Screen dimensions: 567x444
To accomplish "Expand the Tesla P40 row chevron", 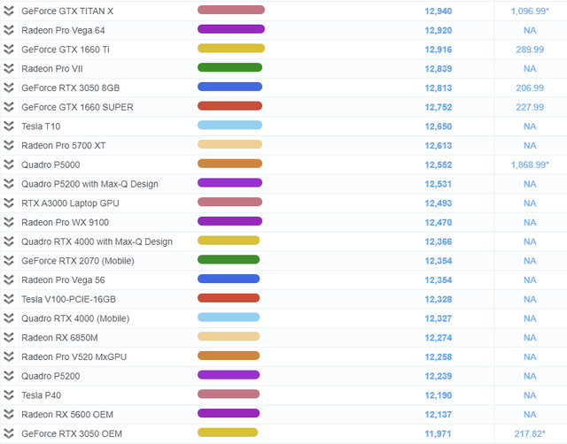I will click(x=10, y=394).
